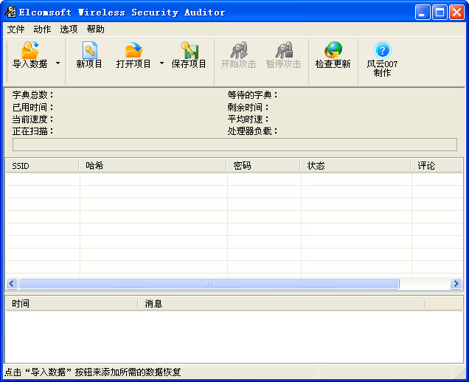Click 检查更新 to check for updates
The width and height of the screenshot is (469, 382).
click(333, 55)
